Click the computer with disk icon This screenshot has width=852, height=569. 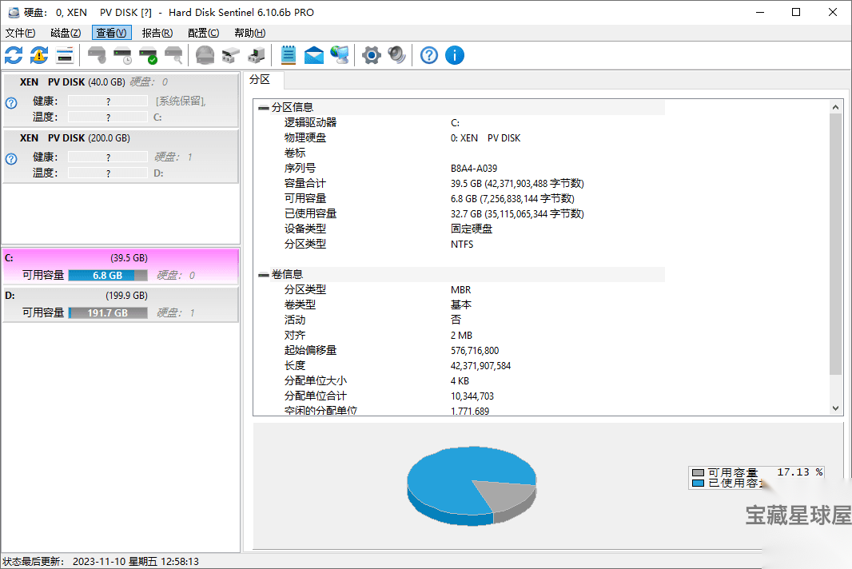click(x=257, y=55)
